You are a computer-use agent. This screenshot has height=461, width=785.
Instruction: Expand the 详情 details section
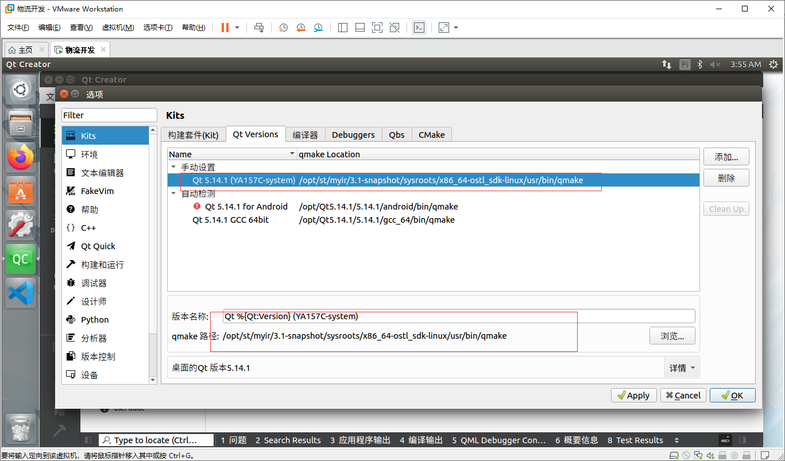(682, 368)
